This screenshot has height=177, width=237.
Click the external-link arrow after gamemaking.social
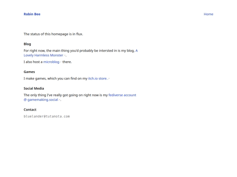click(59, 100)
